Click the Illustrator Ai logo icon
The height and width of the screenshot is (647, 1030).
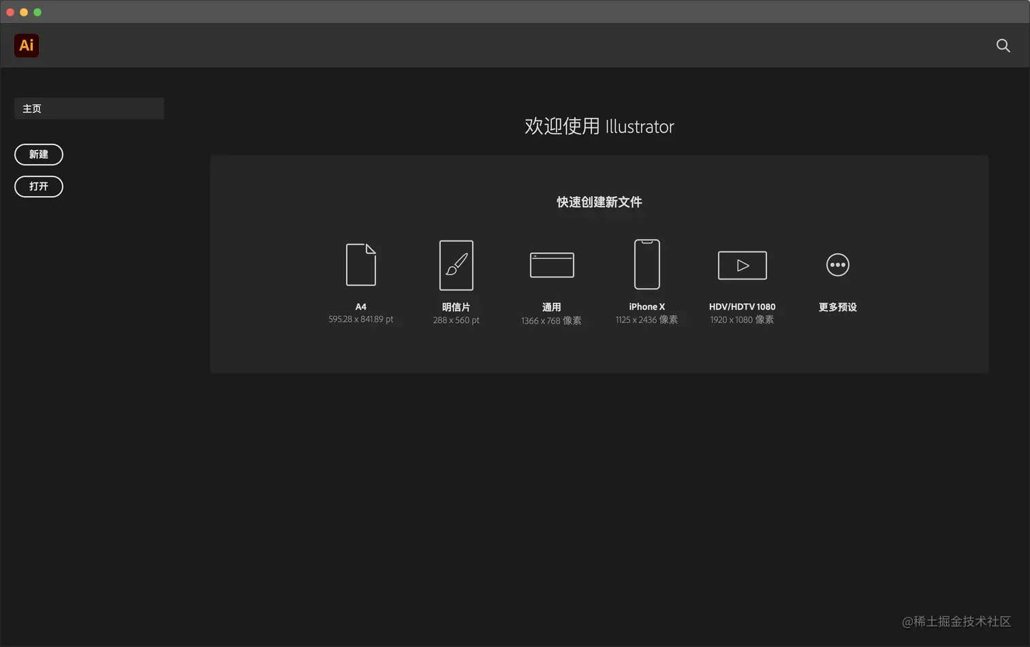(x=27, y=46)
